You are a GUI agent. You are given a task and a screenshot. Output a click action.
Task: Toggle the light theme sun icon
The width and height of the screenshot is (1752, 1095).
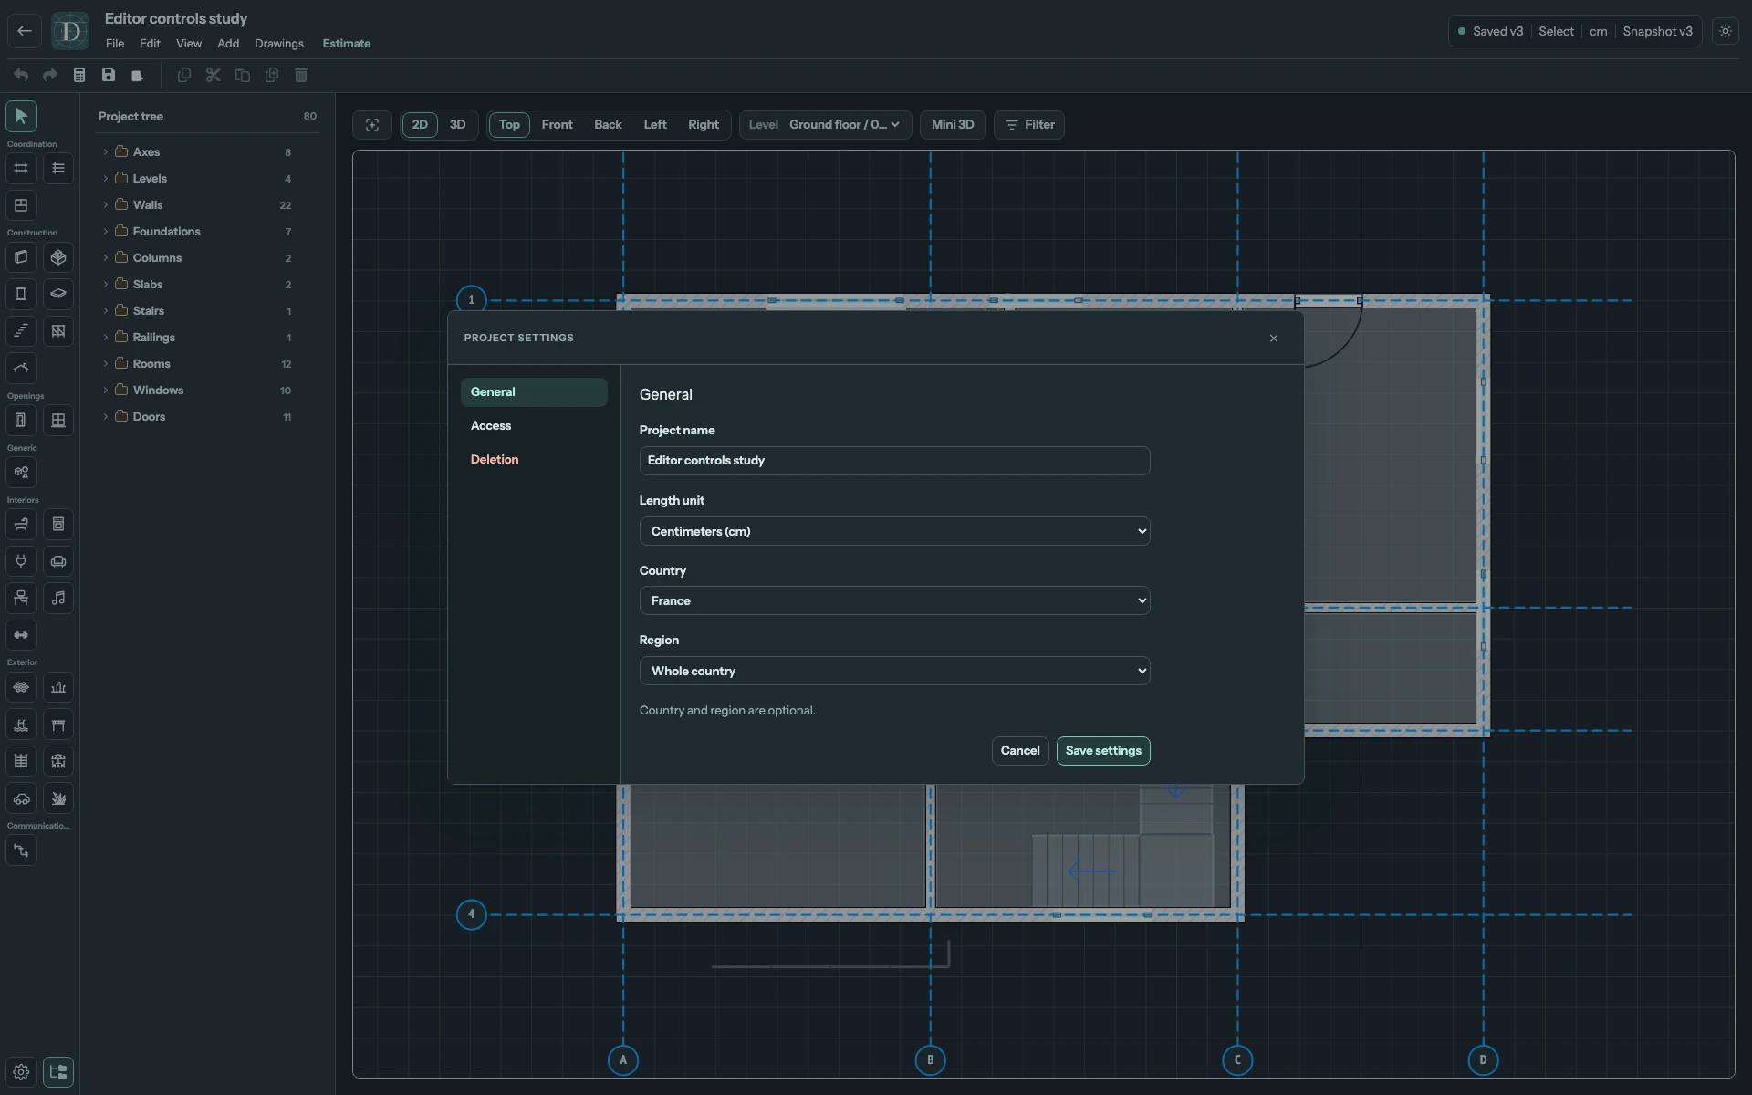click(1725, 31)
